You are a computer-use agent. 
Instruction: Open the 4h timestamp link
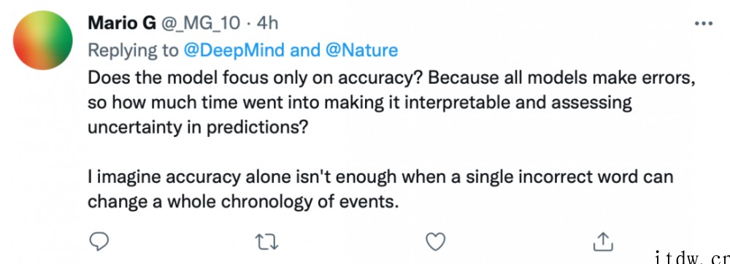267,23
